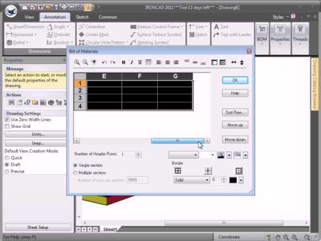Screen dimensions: 321x241
Task: Undo the last change in the BOM dialog
Action: pyautogui.click(x=104, y=62)
